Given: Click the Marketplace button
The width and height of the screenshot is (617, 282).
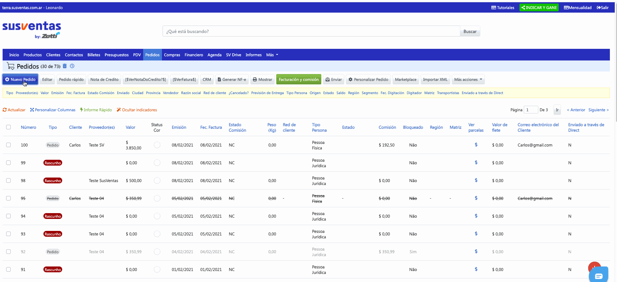Looking at the screenshot, I should (406, 80).
